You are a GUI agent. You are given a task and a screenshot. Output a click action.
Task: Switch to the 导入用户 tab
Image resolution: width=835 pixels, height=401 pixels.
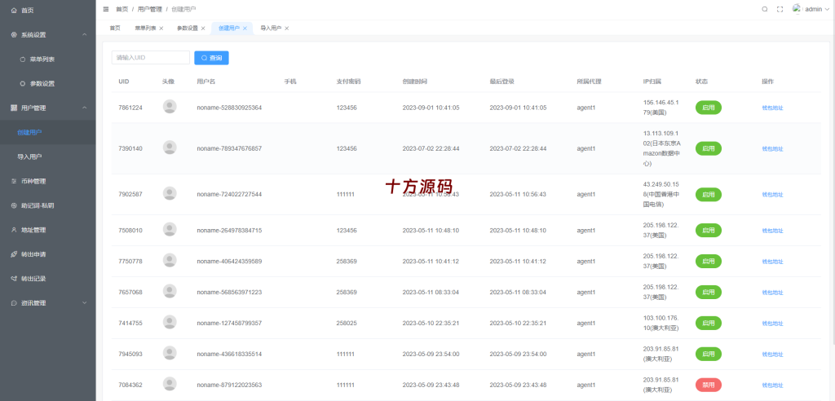pyautogui.click(x=271, y=29)
